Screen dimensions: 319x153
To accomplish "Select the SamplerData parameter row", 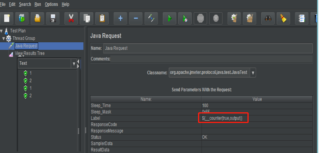I will pos(202,144).
